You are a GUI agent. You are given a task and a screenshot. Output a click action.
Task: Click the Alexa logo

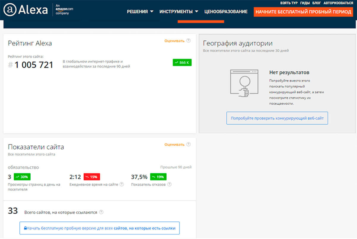(26, 10)
